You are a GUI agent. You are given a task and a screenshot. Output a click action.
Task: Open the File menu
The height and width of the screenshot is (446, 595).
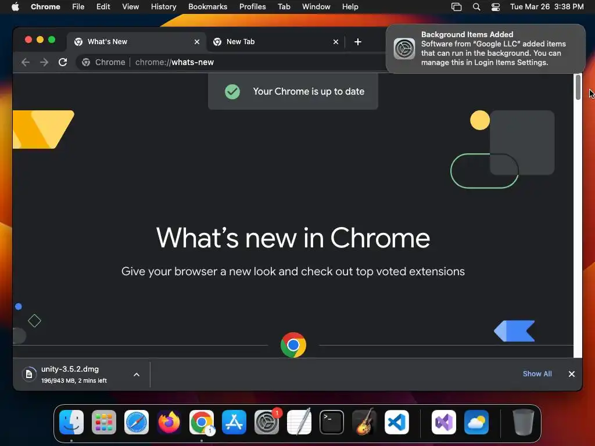click(x=78, y=7)
